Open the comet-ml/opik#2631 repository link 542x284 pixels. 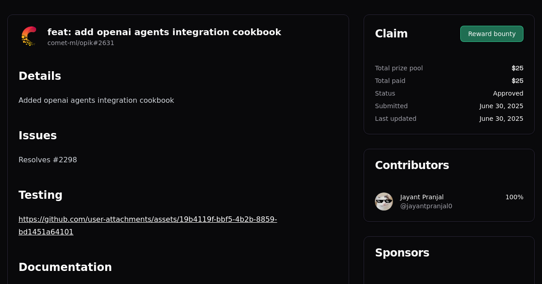[x=81, y=43]
